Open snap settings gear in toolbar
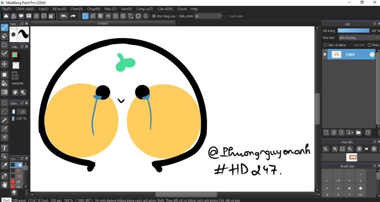 [145, 16]
